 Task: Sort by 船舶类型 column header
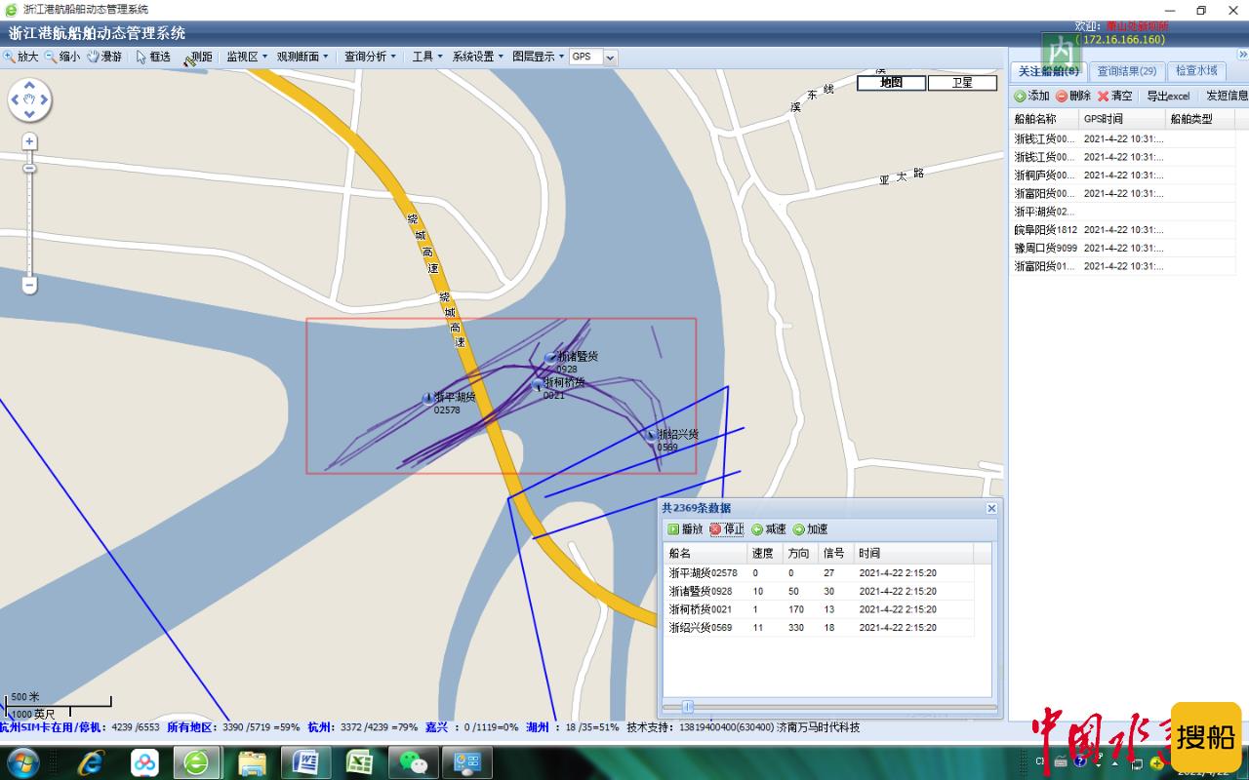[x=1200, y=119]
